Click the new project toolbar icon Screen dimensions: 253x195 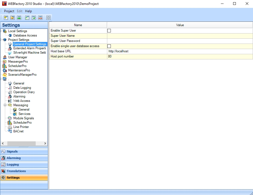(x=6, y=18)
